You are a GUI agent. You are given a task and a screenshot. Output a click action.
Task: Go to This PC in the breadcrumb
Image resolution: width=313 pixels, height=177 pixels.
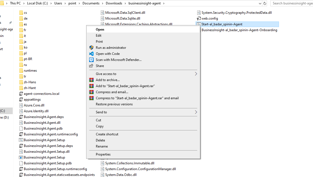[15, 3]
